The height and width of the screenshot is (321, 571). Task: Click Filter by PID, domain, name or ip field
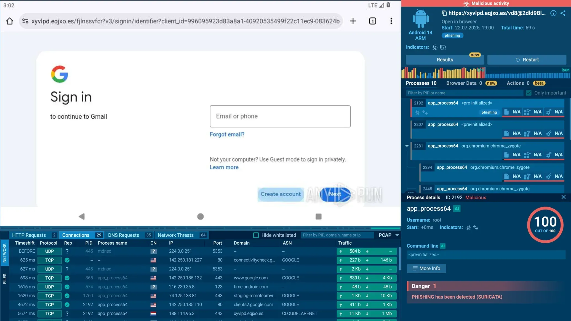click(x=337, y=235)
